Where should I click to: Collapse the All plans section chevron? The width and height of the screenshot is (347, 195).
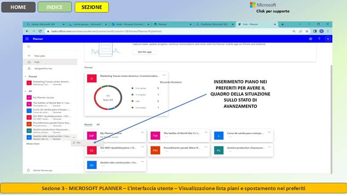coord(26,91)
